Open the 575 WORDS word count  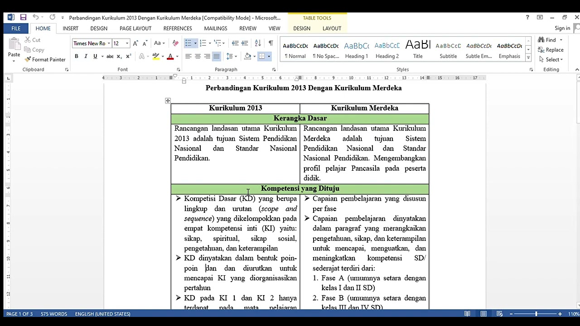53,314
